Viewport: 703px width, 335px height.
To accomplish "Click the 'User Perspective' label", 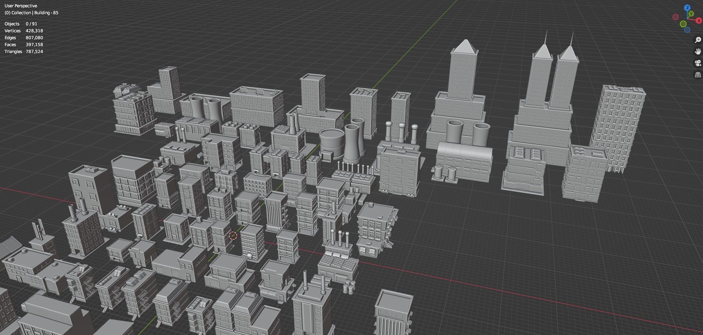I will coord(21,6).
